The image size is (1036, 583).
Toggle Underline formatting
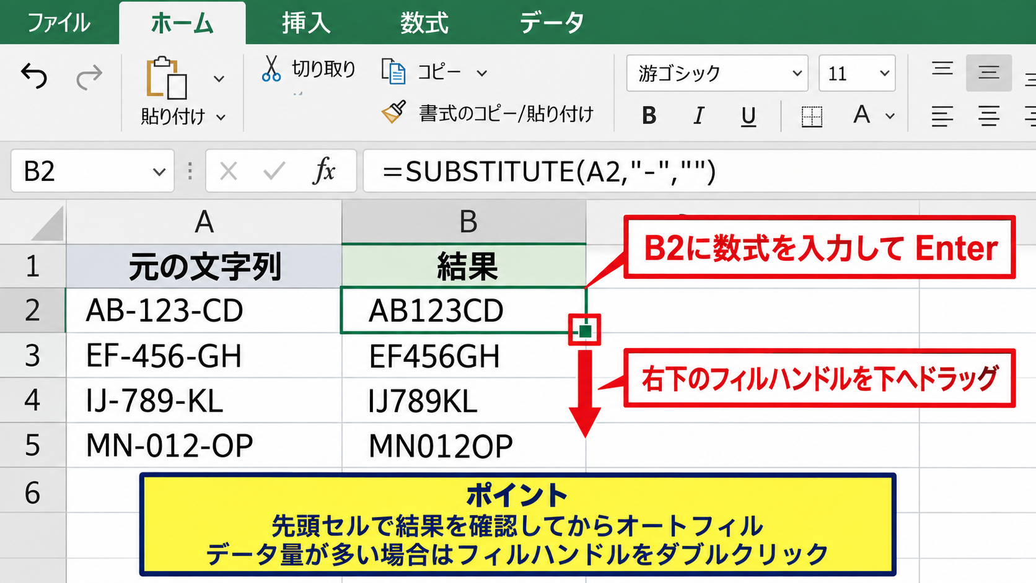pyautogui.click(x=748, y=116)
